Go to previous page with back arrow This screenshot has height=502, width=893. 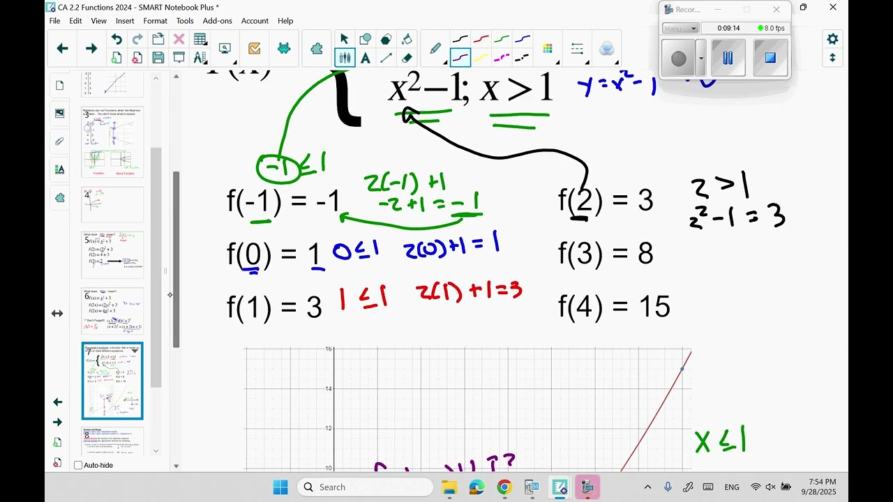coord(62,48)
